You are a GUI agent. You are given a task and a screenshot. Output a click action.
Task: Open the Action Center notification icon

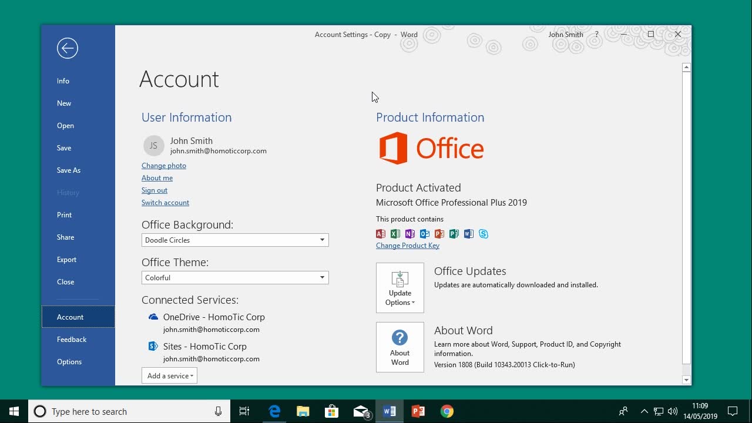tap(733, 411)
